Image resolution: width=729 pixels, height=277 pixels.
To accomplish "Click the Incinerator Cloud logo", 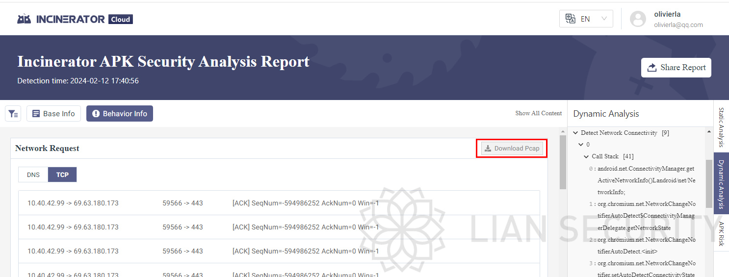I will [x=75, y=19].
